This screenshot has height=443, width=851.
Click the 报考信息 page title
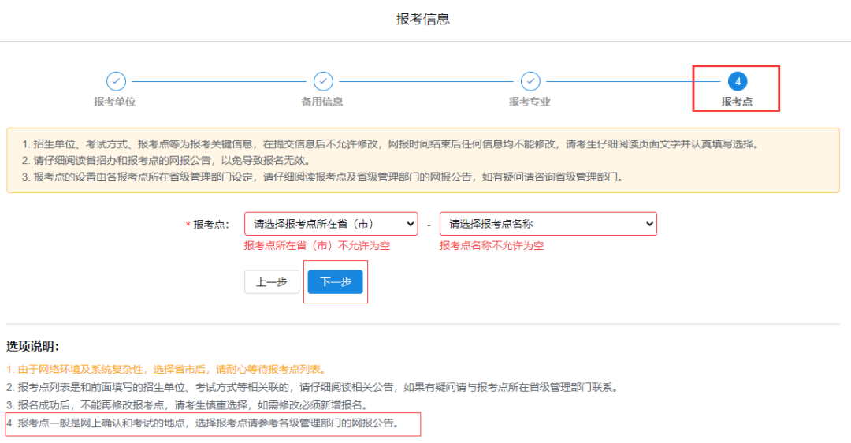click(423, 19)
